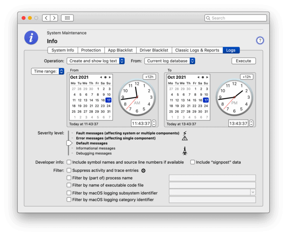The image size is (287, 236).
Task: Open help with the question mark button
Action: click(260, 40)
